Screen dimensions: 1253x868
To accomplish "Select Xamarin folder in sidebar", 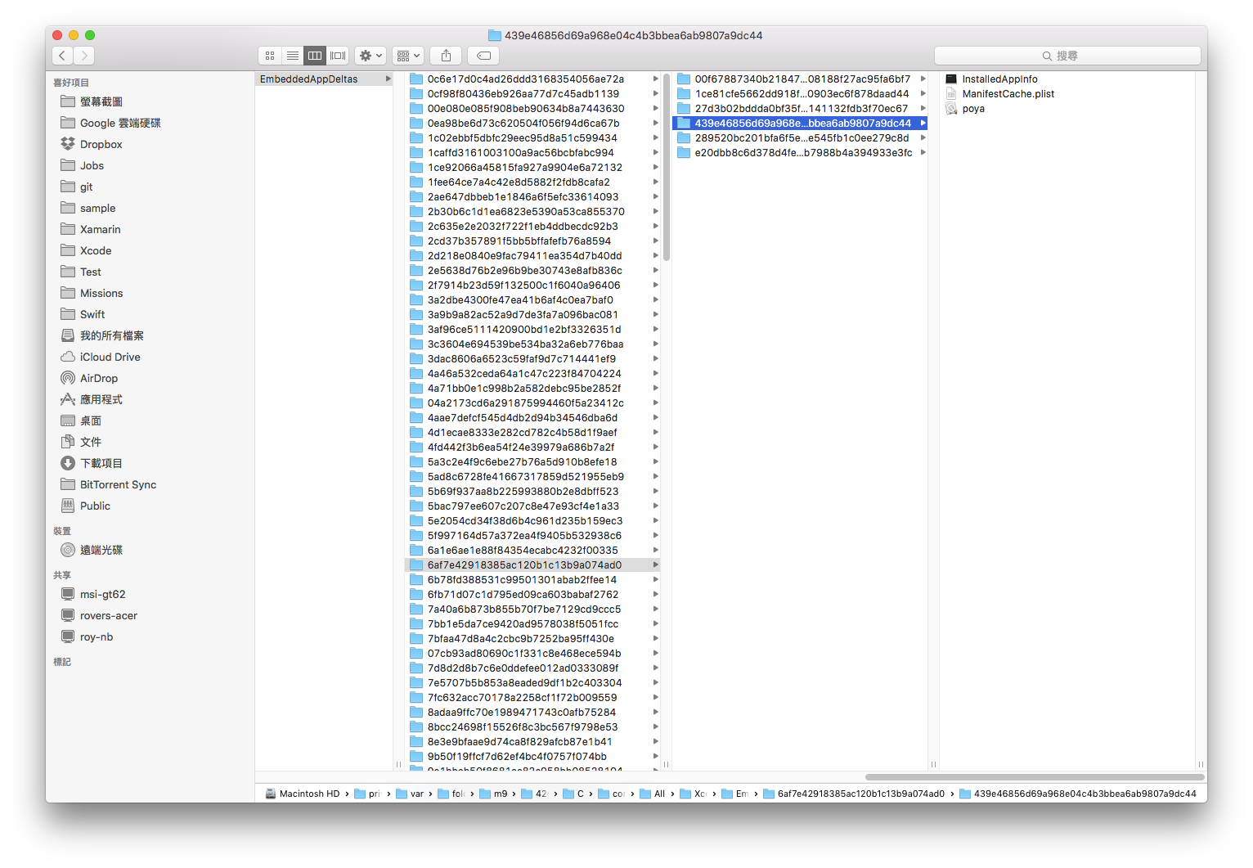I will [x=100, y=229].
